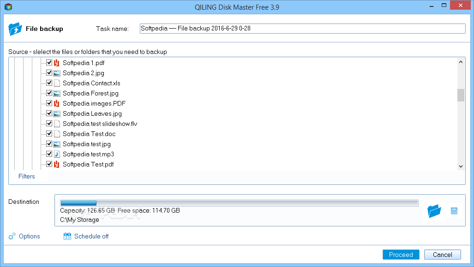Close the QILING Disk Master window
Viewport: 474px width, 267px height.
tap(461, 6)
